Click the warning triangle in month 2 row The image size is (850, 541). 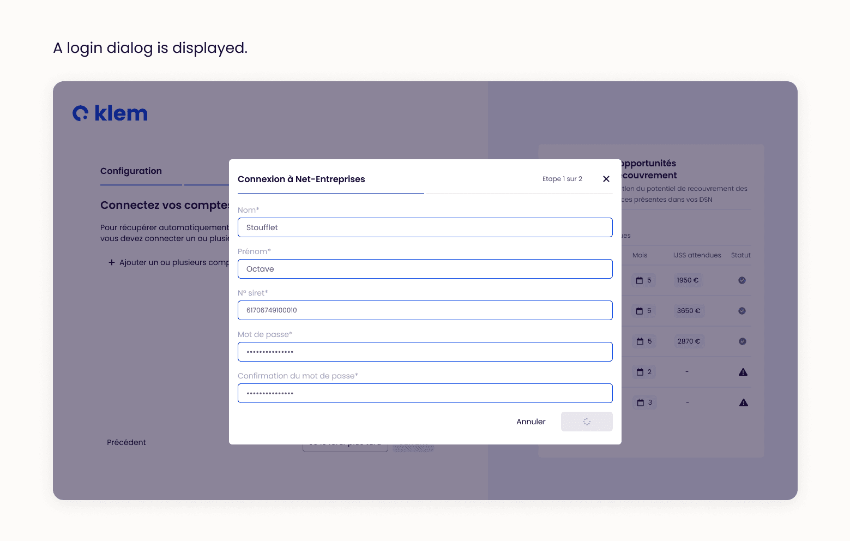click(x=743, y=372)
